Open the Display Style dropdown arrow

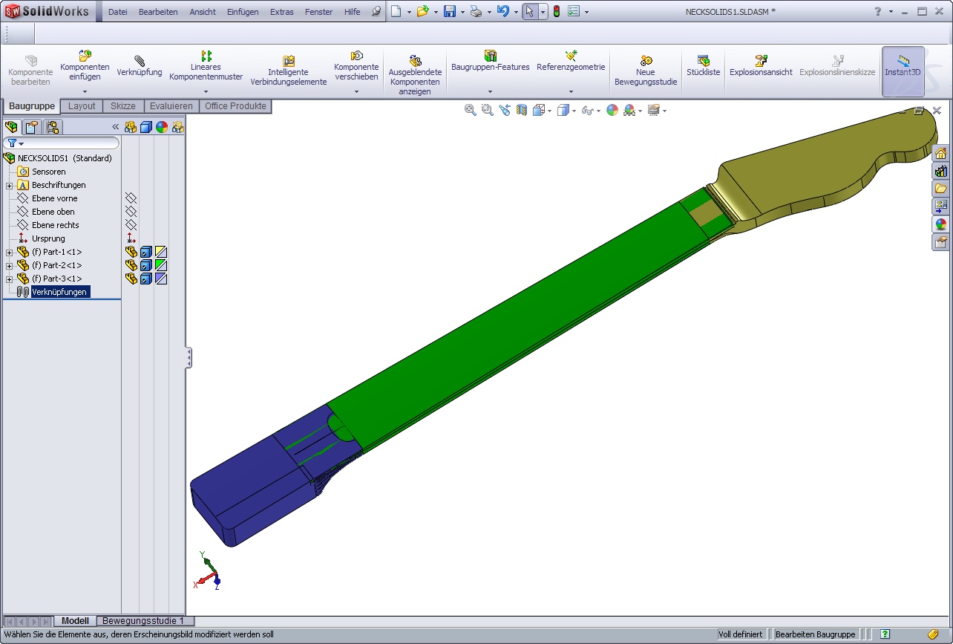click(x=575, y=111)
